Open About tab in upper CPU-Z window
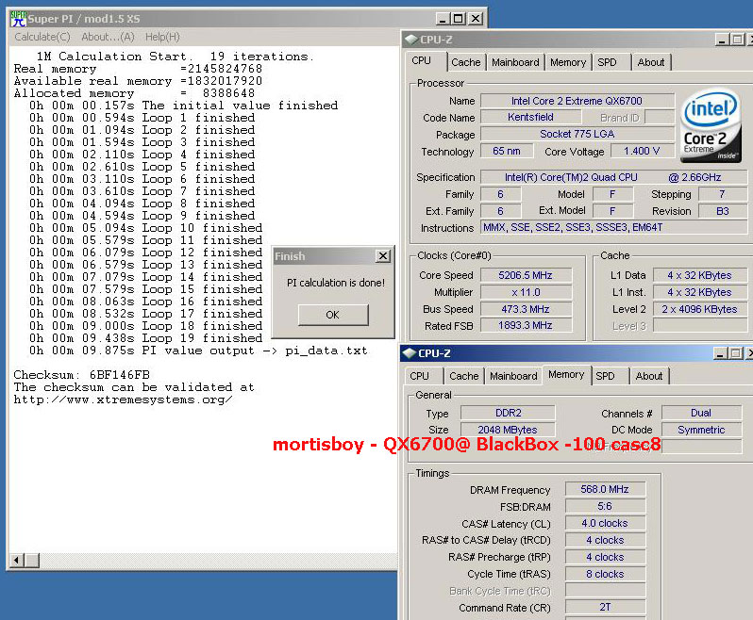This screenshot has width=753, height=620. [x=651, y=62]
